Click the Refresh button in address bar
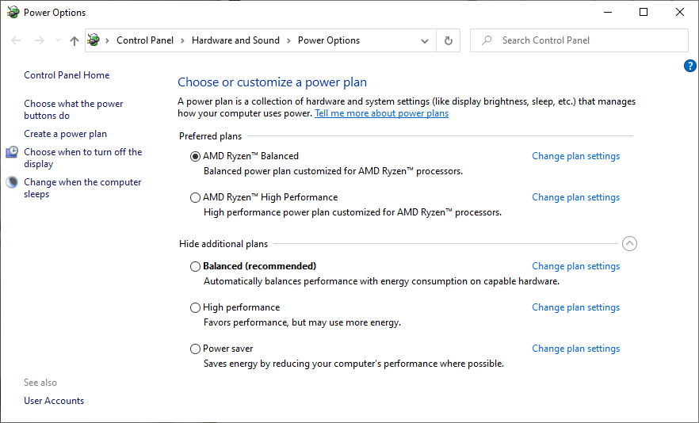 [449, 40]
